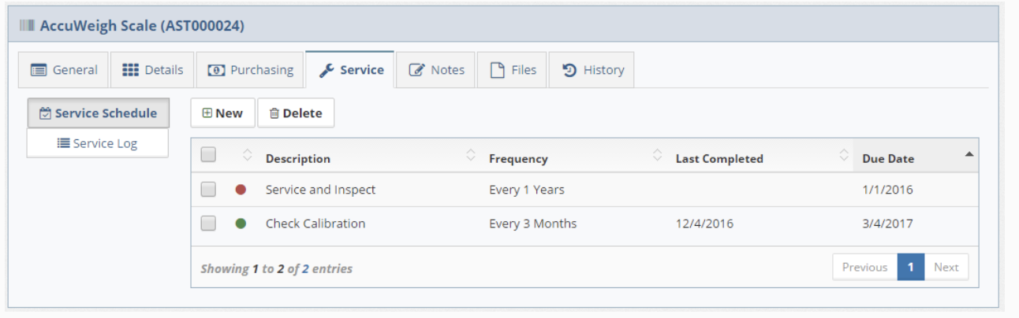Click the barcode icon beside AccuWeigh Scale title
1019x318 pixels.
pos(28,27)
